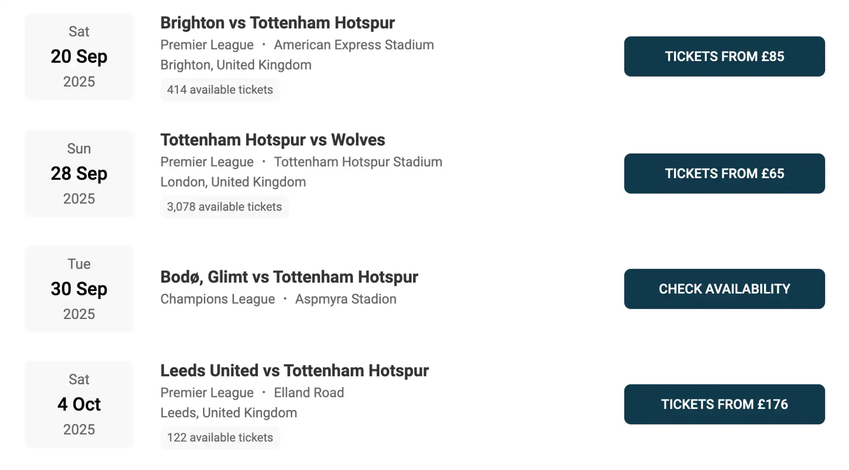Click "Tickets from £176" for Leeds match
Screen dimensions: 849x470
(x=724, y=404)
